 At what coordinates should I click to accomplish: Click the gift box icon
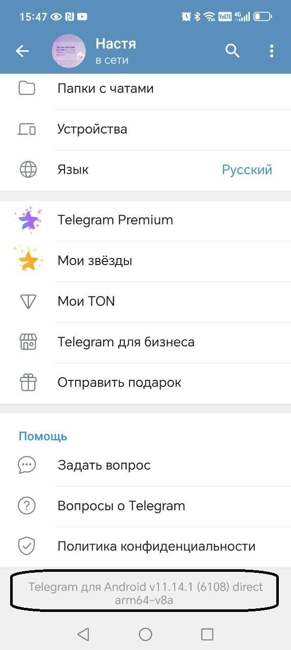coord(27,383)
